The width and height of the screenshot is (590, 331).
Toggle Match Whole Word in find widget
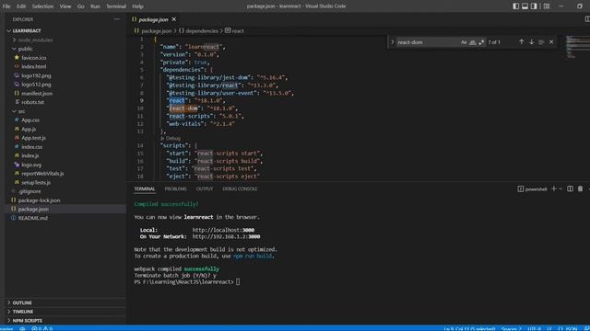[473, 42]
